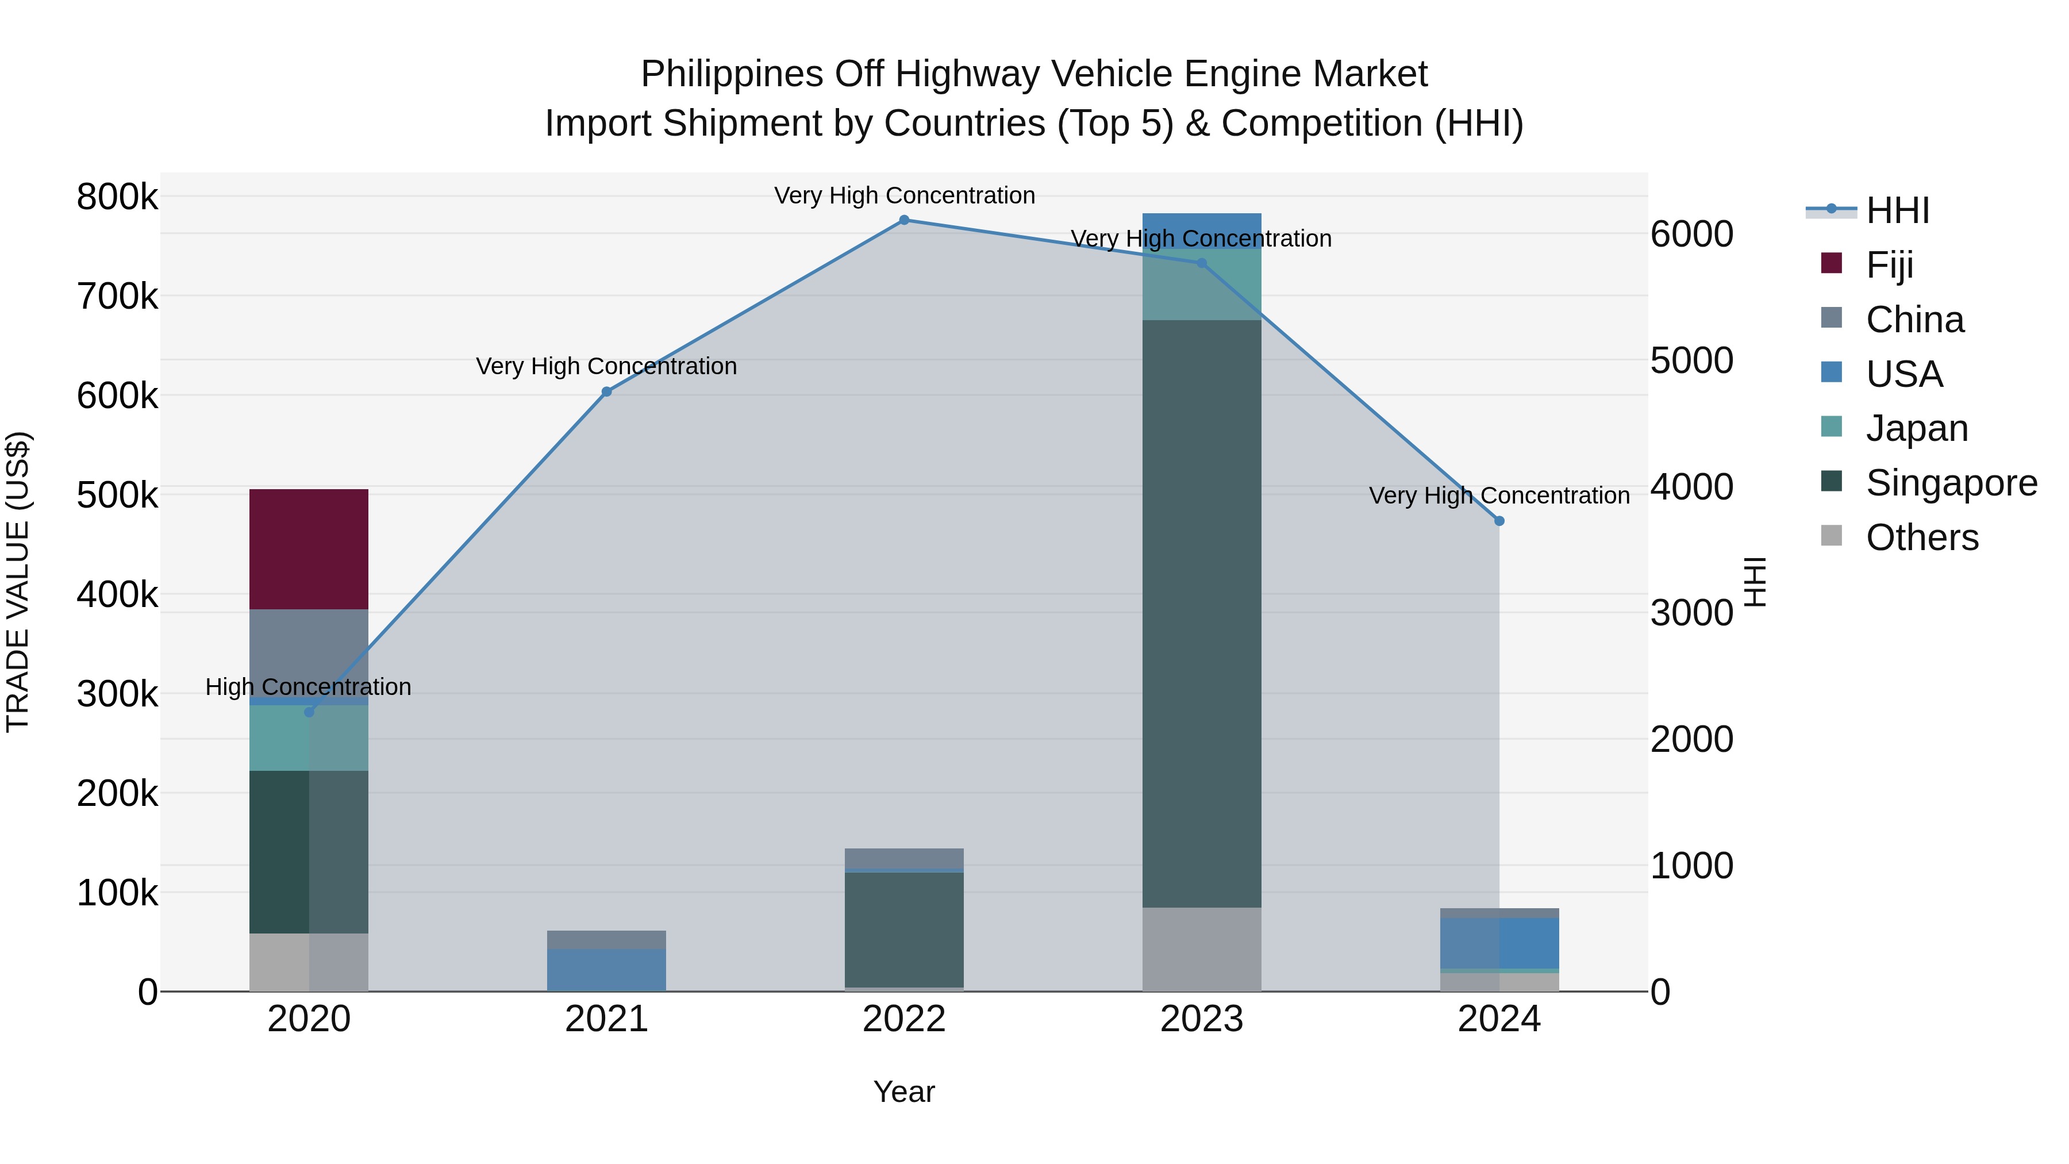2069x1164 pixels.
Task: Click the Singapore segment in 2022 bar
Action: 905,929
